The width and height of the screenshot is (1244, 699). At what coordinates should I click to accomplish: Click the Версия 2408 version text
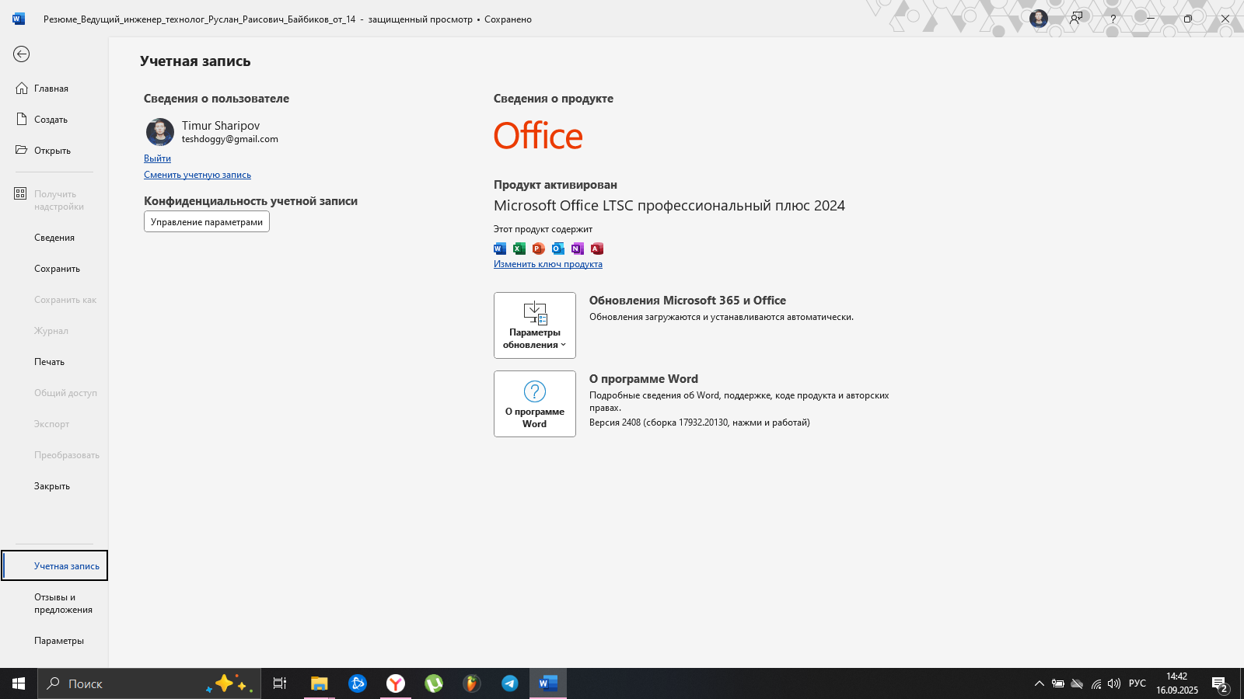click(x=700, y=423)
